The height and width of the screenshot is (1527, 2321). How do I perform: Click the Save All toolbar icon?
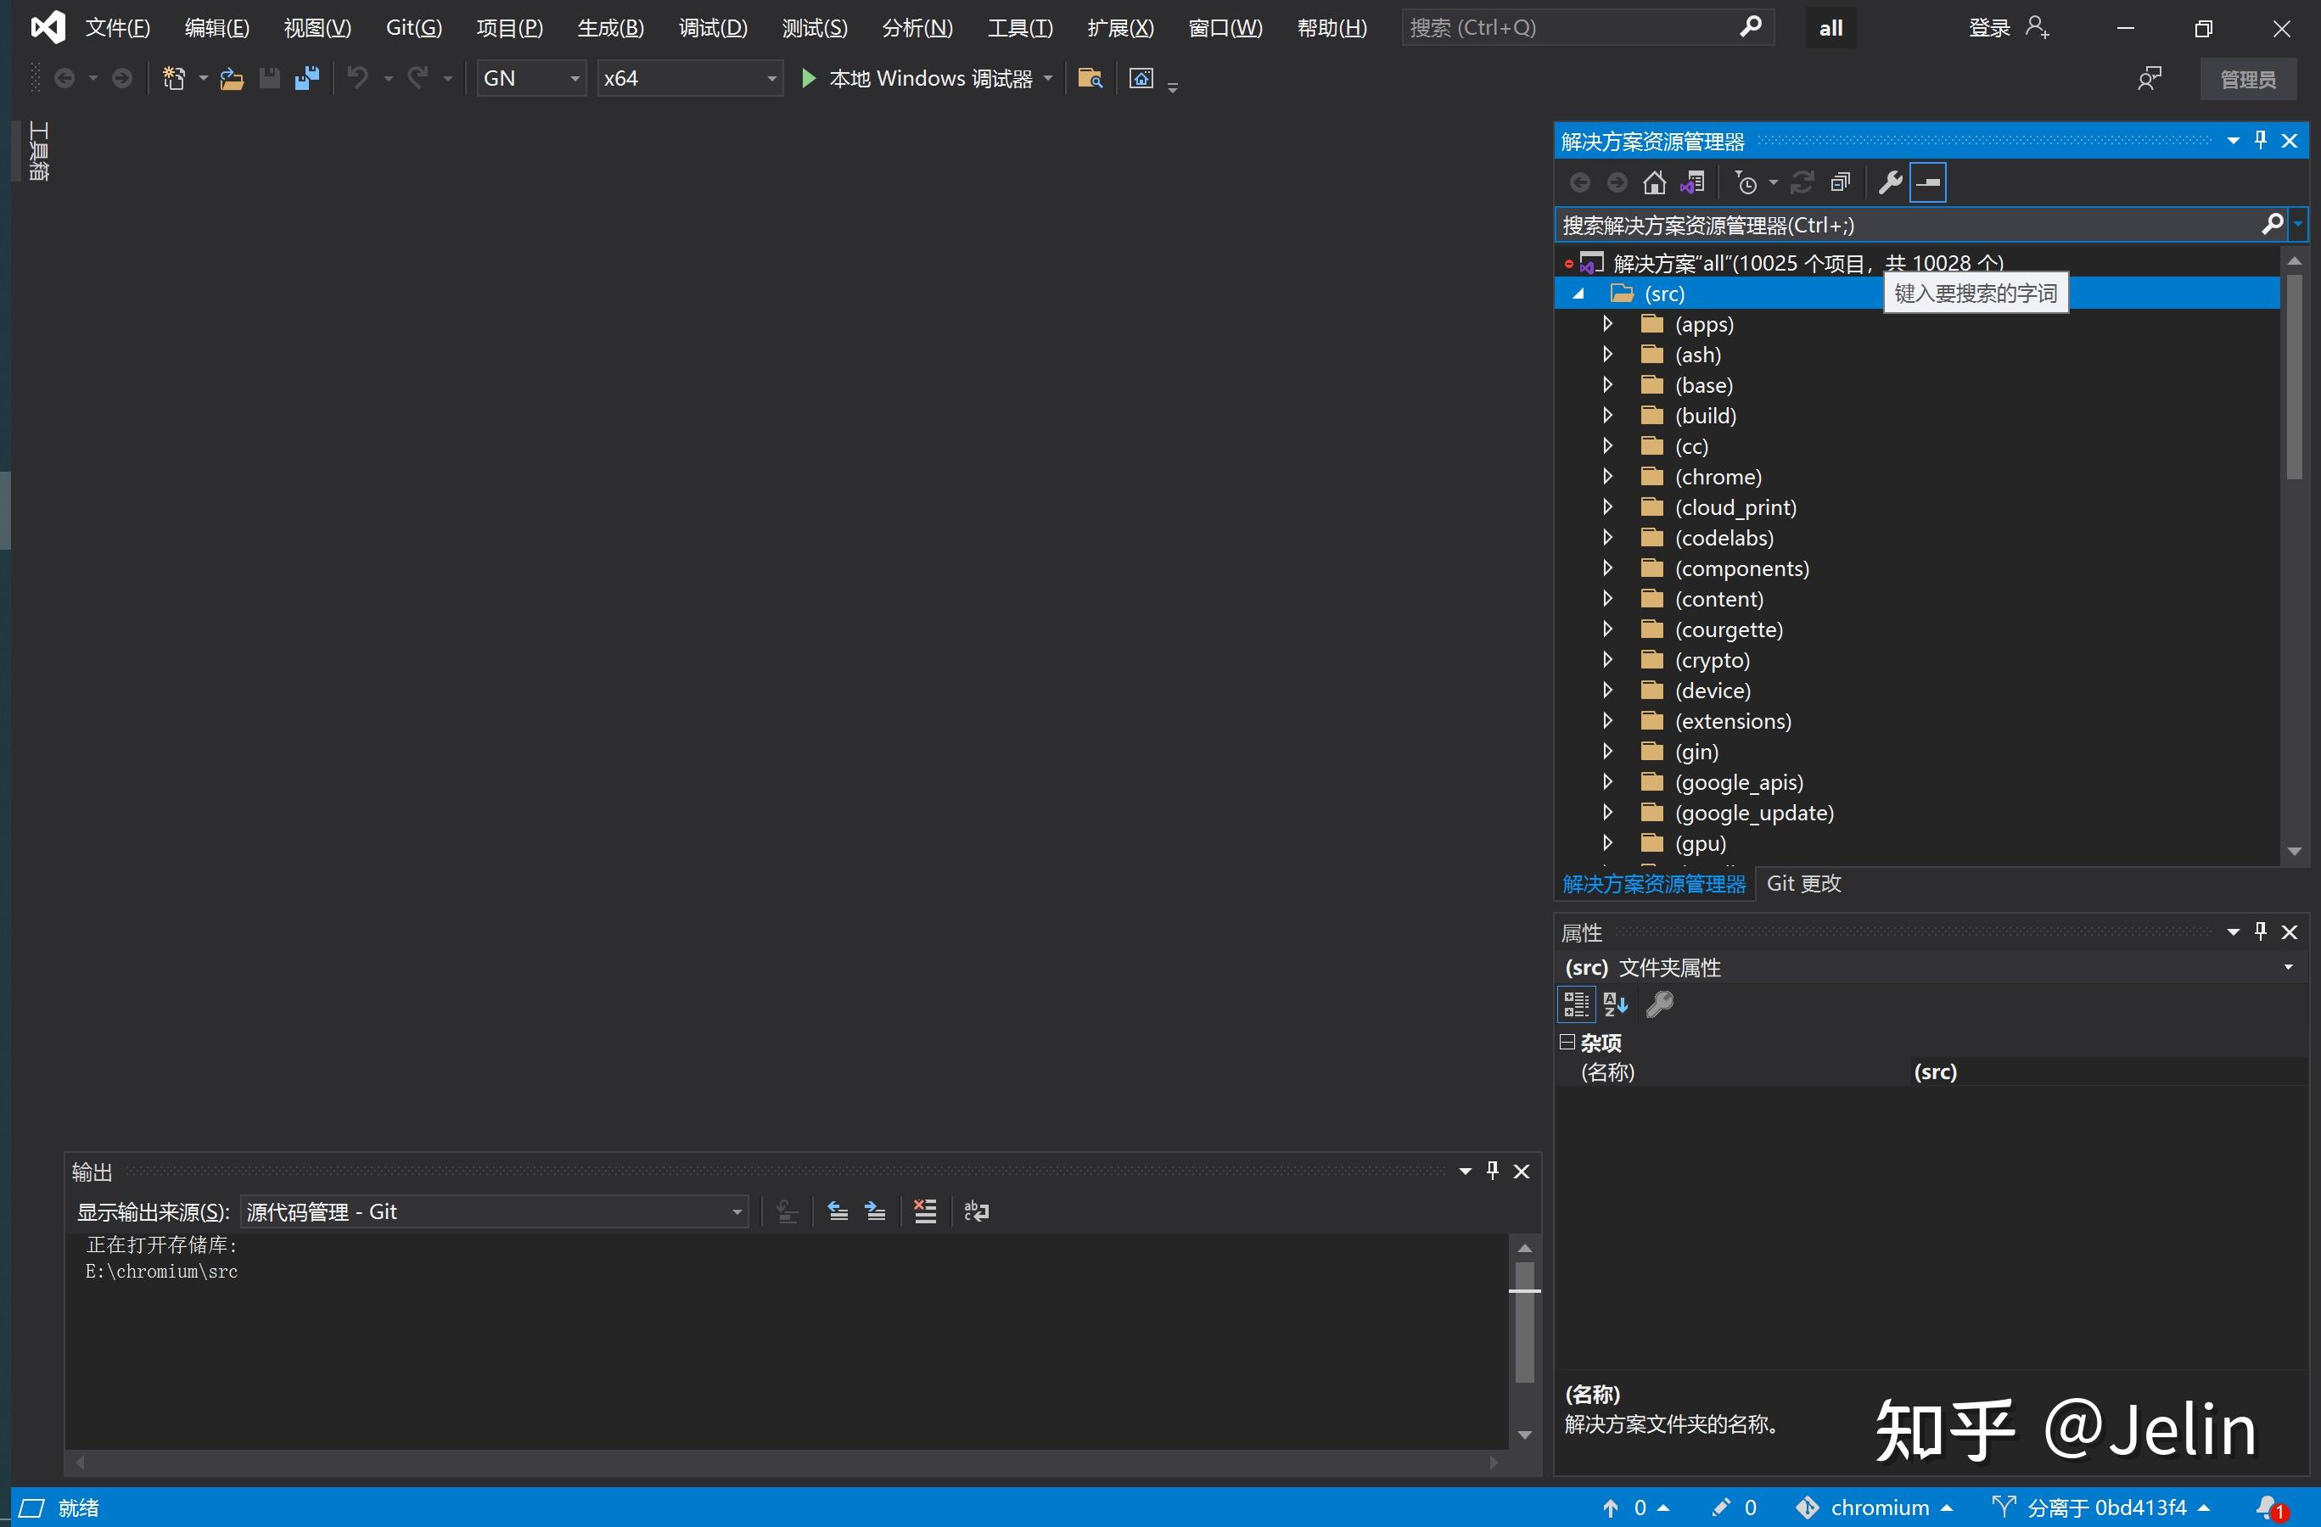(307, 78)
